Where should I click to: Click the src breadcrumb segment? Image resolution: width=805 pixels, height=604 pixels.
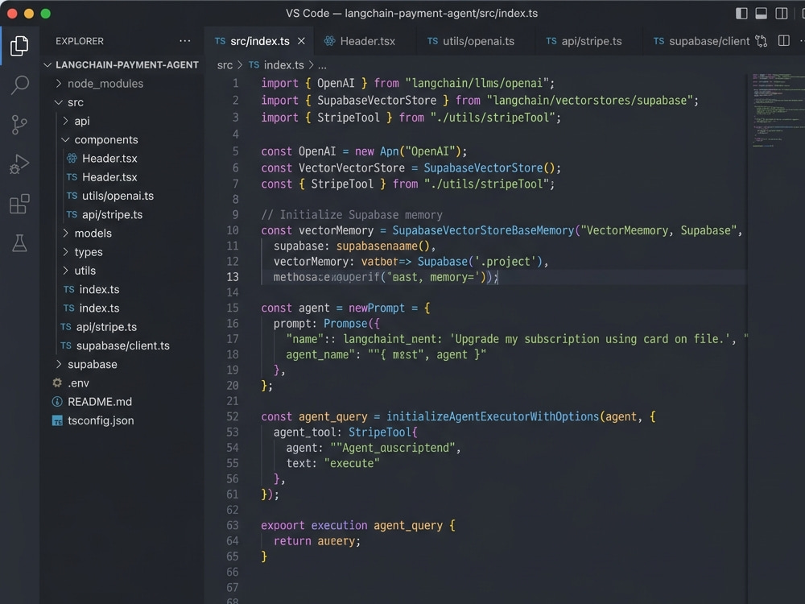click(225, 65)
